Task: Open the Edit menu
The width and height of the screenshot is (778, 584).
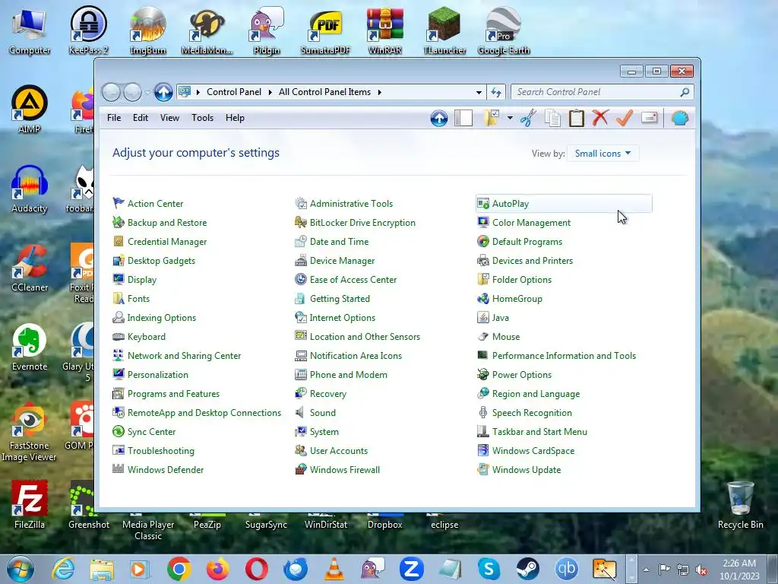Action: (x=141, y=118)
